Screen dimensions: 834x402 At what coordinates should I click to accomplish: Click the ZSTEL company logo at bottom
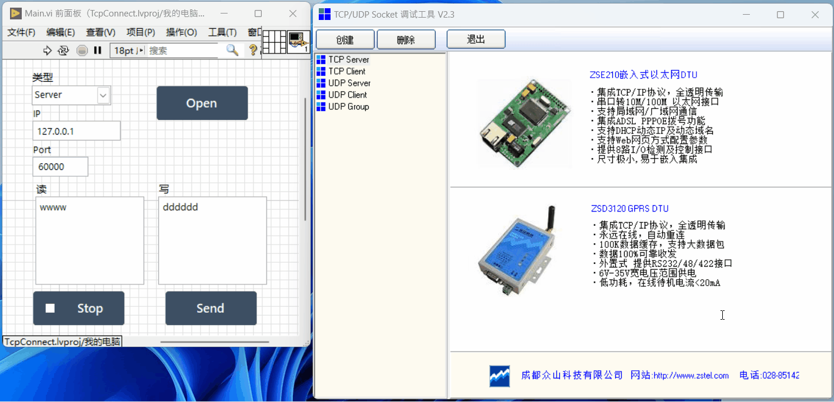499,376
